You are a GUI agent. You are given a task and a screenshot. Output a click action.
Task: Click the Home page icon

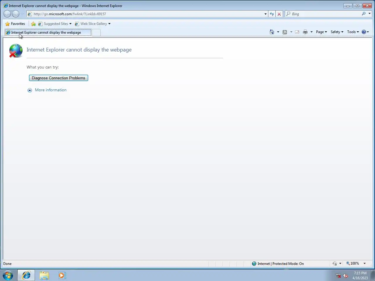(x=272, y=32)
